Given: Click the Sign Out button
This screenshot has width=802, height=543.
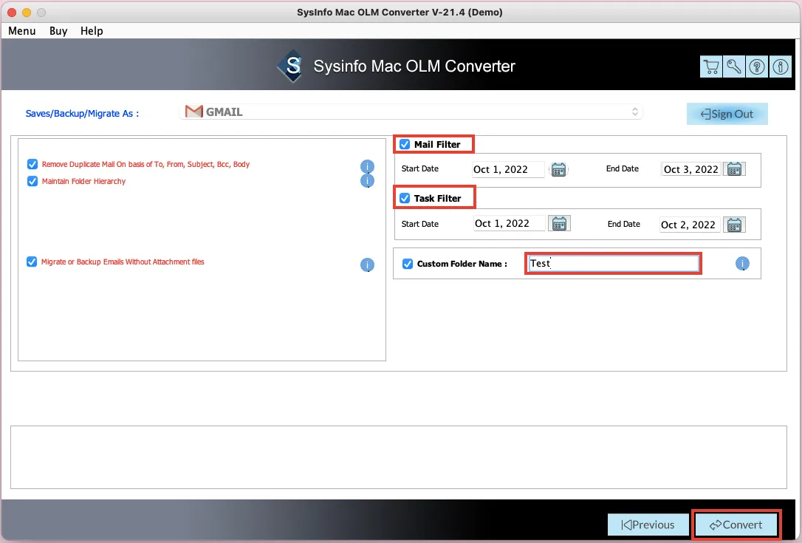Looking at the screenshot, I should pyautogui.click(x=727, y=114).
